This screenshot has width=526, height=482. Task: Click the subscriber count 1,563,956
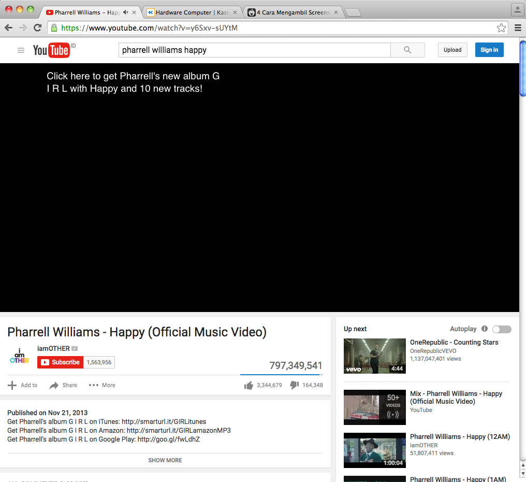click(x=99, y=362)
